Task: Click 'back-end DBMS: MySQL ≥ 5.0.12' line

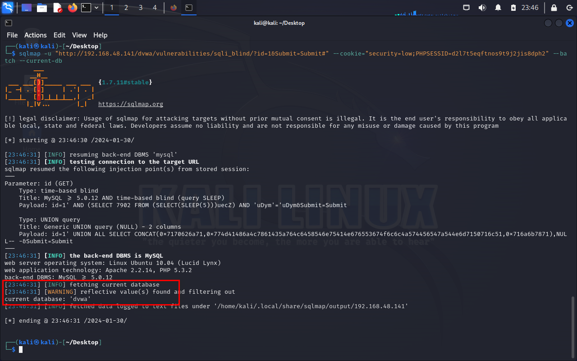Action: (x=59, y=278)
